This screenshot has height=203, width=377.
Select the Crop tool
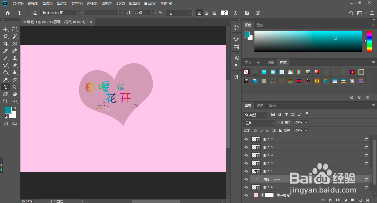(6, 44)
